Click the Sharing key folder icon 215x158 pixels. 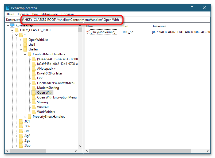(x=34, y=102)
